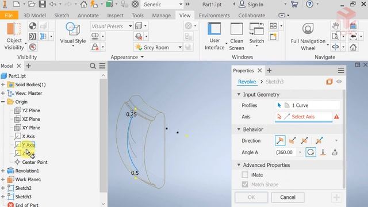The image size is (368, 207).
Task: Select the symmetric direction icon
Action: [x=304, y=140]
